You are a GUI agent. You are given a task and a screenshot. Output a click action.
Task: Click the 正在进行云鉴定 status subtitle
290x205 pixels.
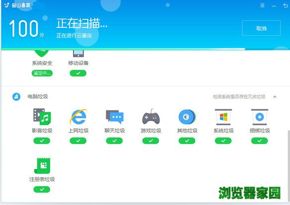pos(74,35)
